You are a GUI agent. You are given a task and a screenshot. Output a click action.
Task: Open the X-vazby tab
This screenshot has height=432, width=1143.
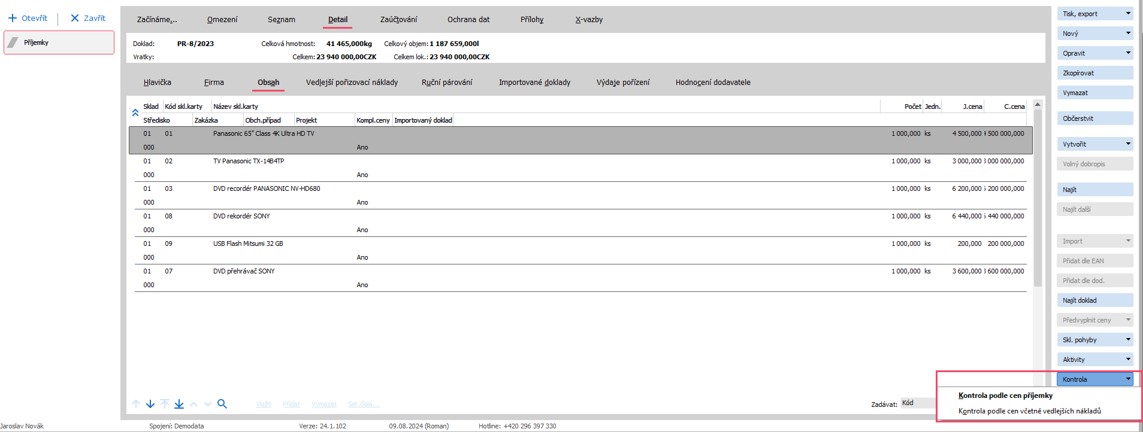pos(589,20)
